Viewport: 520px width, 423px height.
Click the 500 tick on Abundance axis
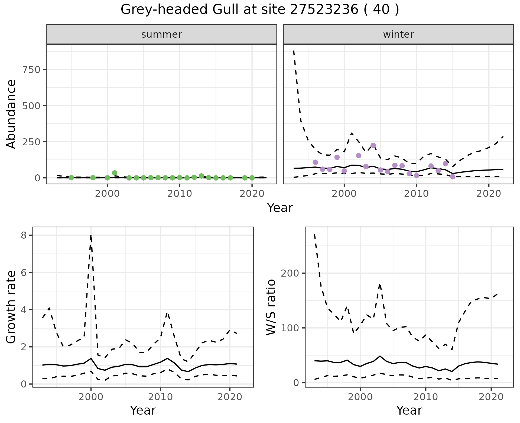[x=31, y=106]
